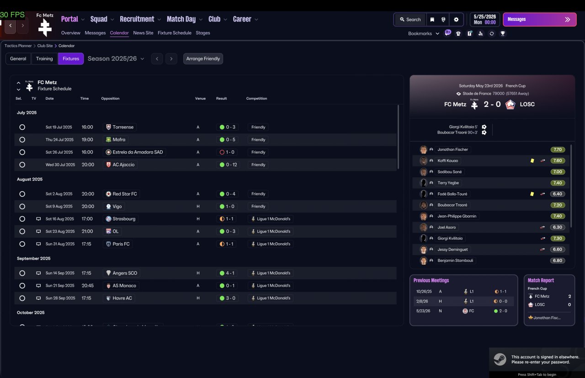Select the radio button for Vigo fixture
The height and width of the screenshot is (378, 585).
click(x=22, y=207)
